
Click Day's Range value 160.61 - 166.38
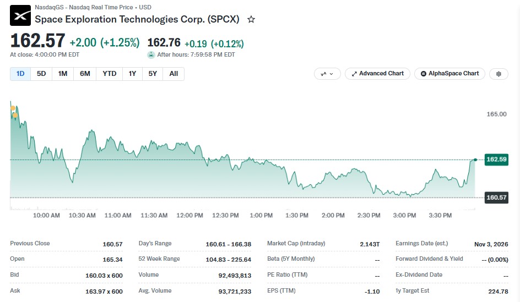[x=228, y=244]
